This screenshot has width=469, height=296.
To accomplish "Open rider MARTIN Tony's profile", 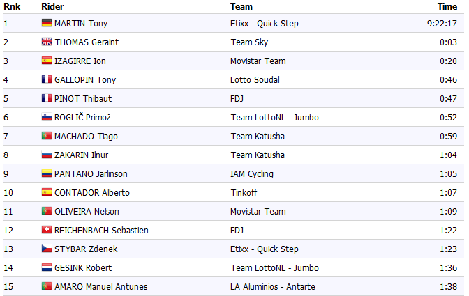I will [x=80, y=24].
